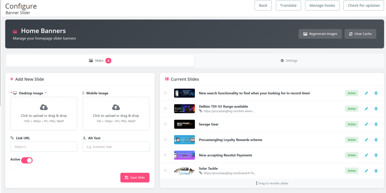Click the Alt Text input field
386x193 pixels.
coord(116,146)
